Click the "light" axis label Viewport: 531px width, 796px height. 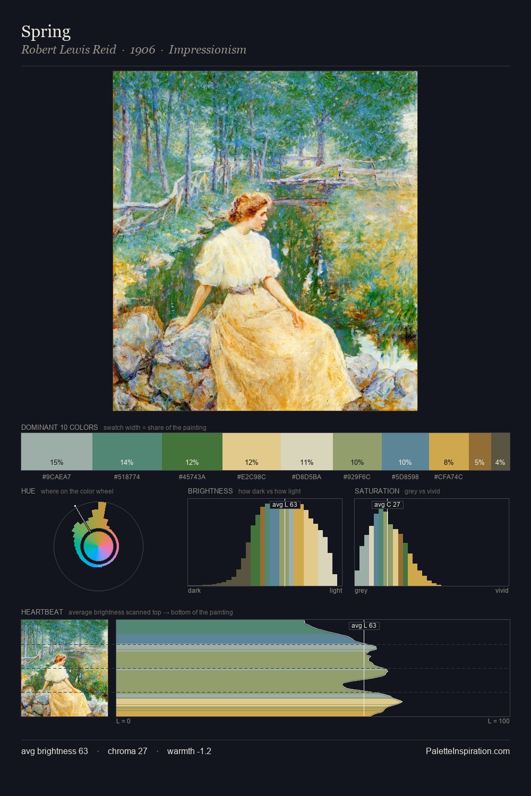coord(336,591)
